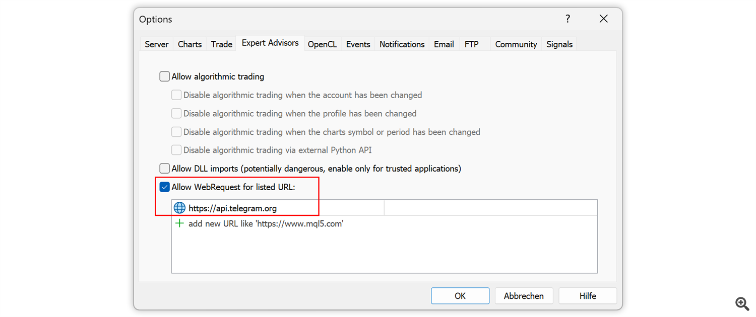
Task: Click the magnifier zoom icon
Action: point(742,303)
